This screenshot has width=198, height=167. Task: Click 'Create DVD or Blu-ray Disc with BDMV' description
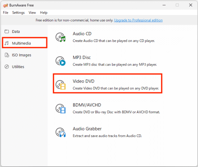[x=116, y=112]
